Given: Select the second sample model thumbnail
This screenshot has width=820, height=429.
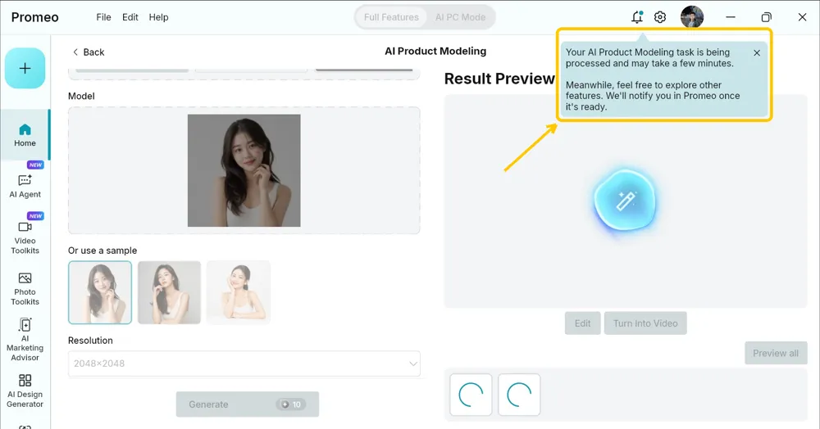Looking at the screenshot, I should tap(169, 292).
